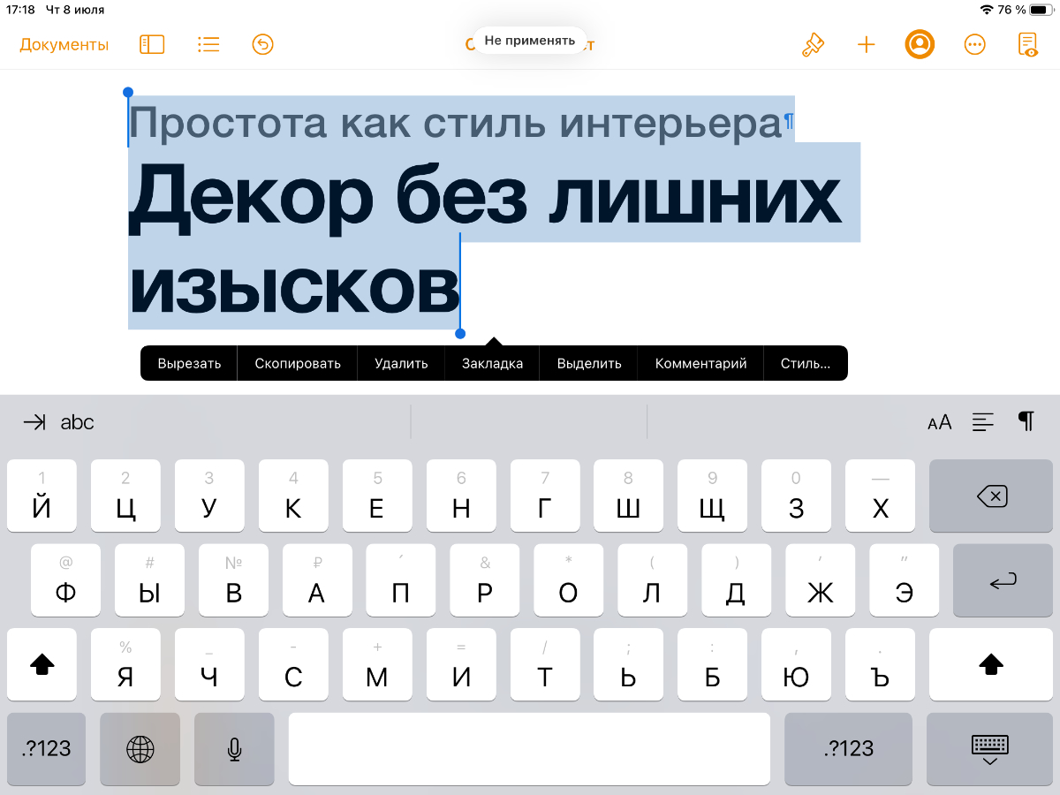Toggle the sidebar page navigator
The image size is (1060, 795).
152,44
